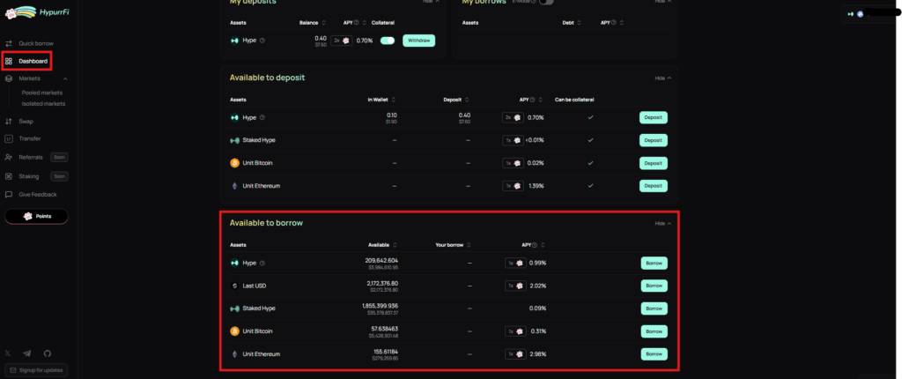Open the X (Twitter) social icon
The image size is (902, 379).
8,353
